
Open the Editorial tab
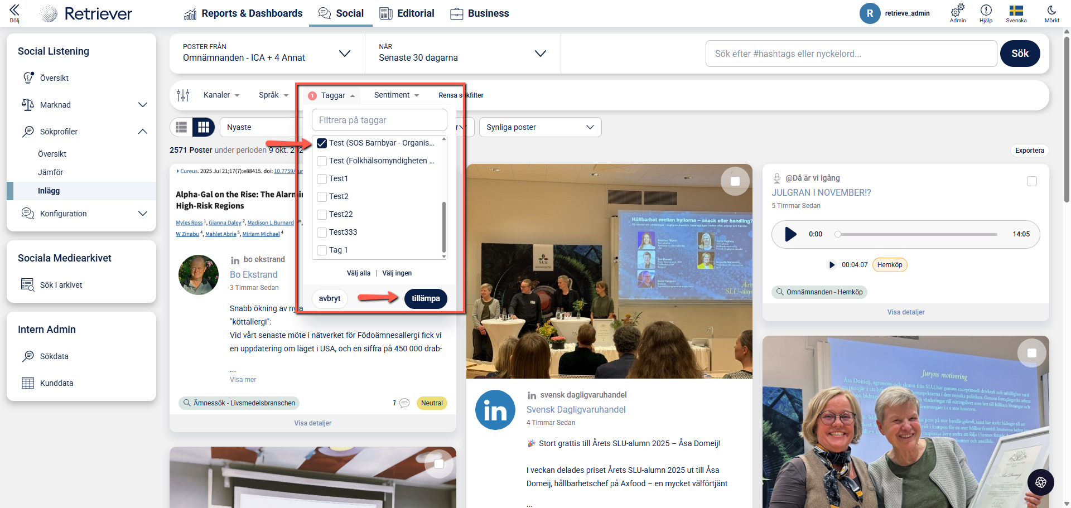[407, 13]
